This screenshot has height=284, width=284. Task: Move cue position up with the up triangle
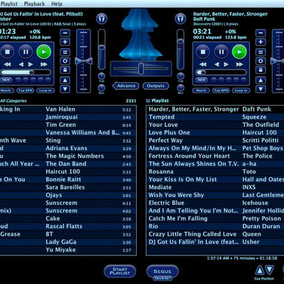click(260, 270)
